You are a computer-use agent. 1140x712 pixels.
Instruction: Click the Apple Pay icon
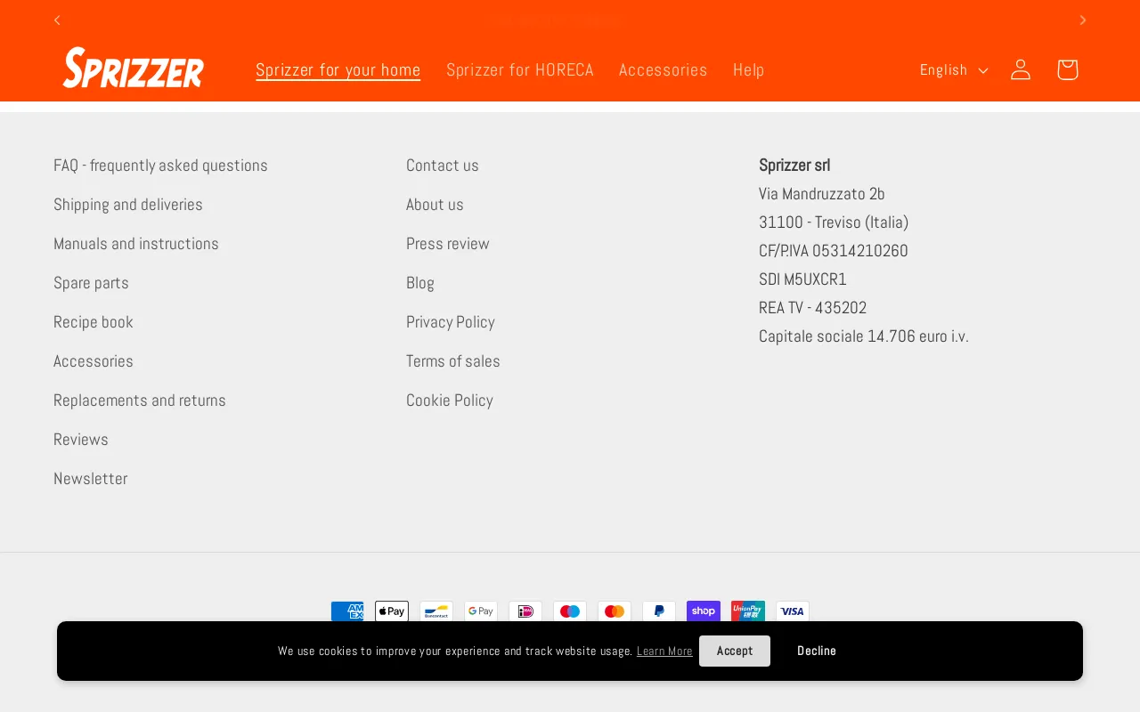392,611
